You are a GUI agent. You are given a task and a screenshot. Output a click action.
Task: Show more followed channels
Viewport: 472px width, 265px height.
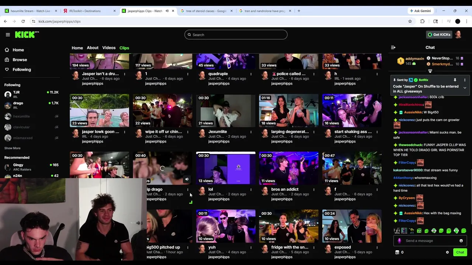pyautogui.click(x=13, y=148)
